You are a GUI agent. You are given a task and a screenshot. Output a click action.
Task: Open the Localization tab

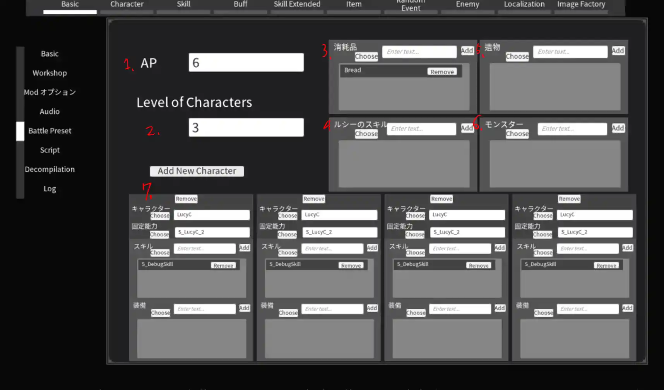click(524, 5)
